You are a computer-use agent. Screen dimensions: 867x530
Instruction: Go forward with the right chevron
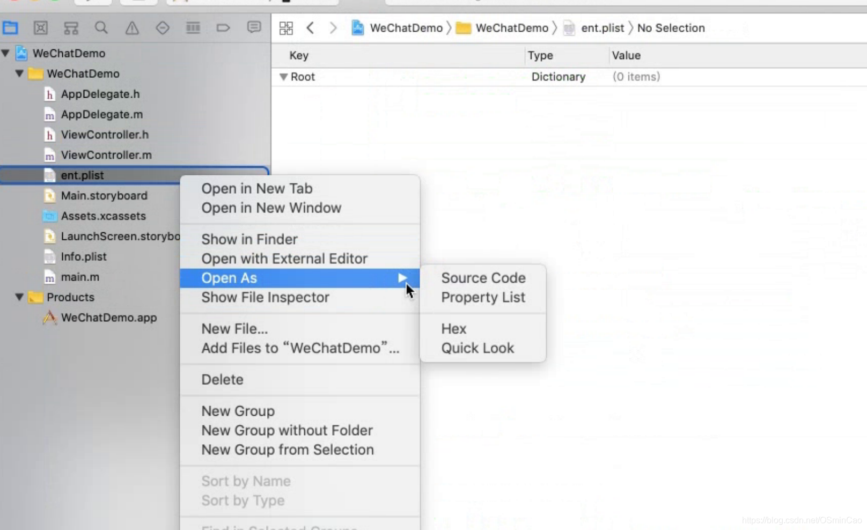(x=333, y=28)
